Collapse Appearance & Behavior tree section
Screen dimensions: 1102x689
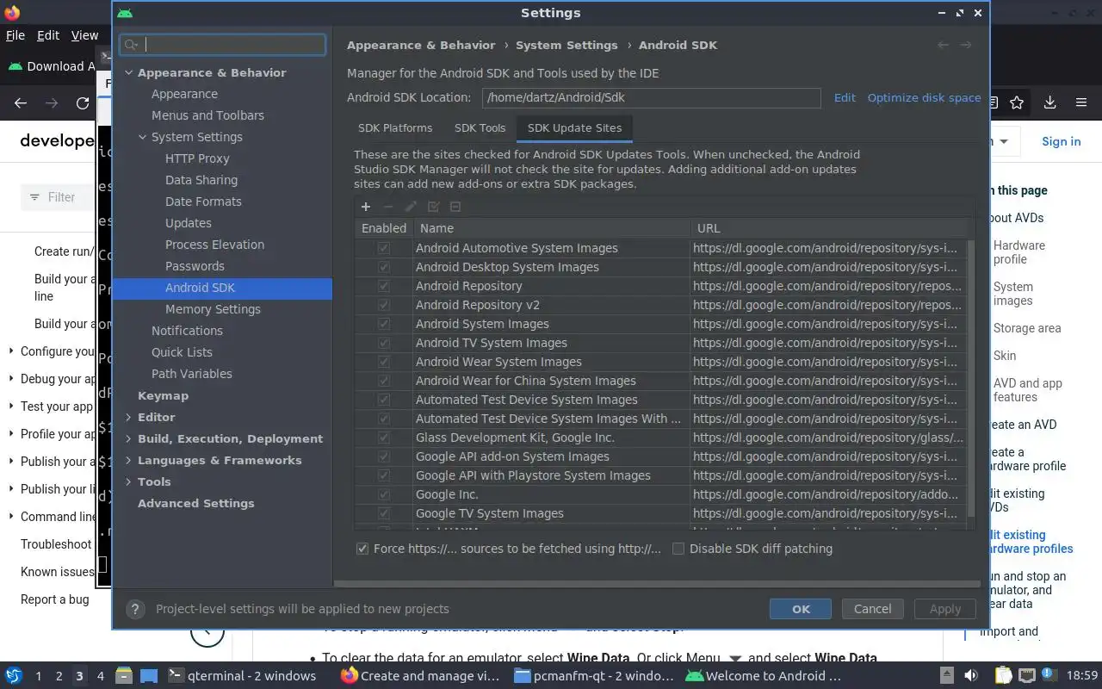[x=128, y=73]
